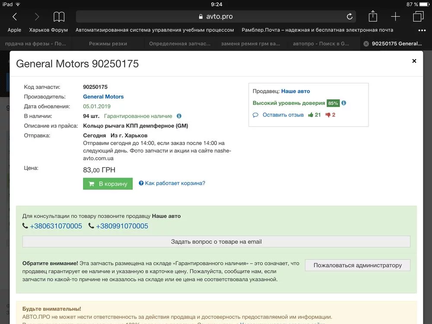Viewport: 432px width, 324px height.
Task: Open the Safari share sheet icon
Action: (x=373, y=16)
